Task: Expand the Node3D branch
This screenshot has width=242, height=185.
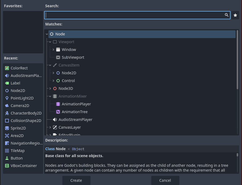Action: (x=50, y=88)
